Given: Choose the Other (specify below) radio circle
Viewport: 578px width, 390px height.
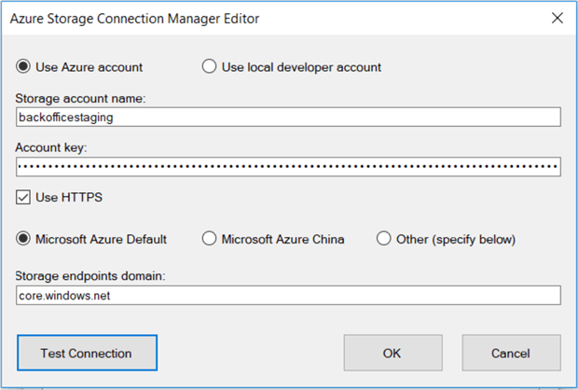Looking at the screenshot, I should click(383, 238).
